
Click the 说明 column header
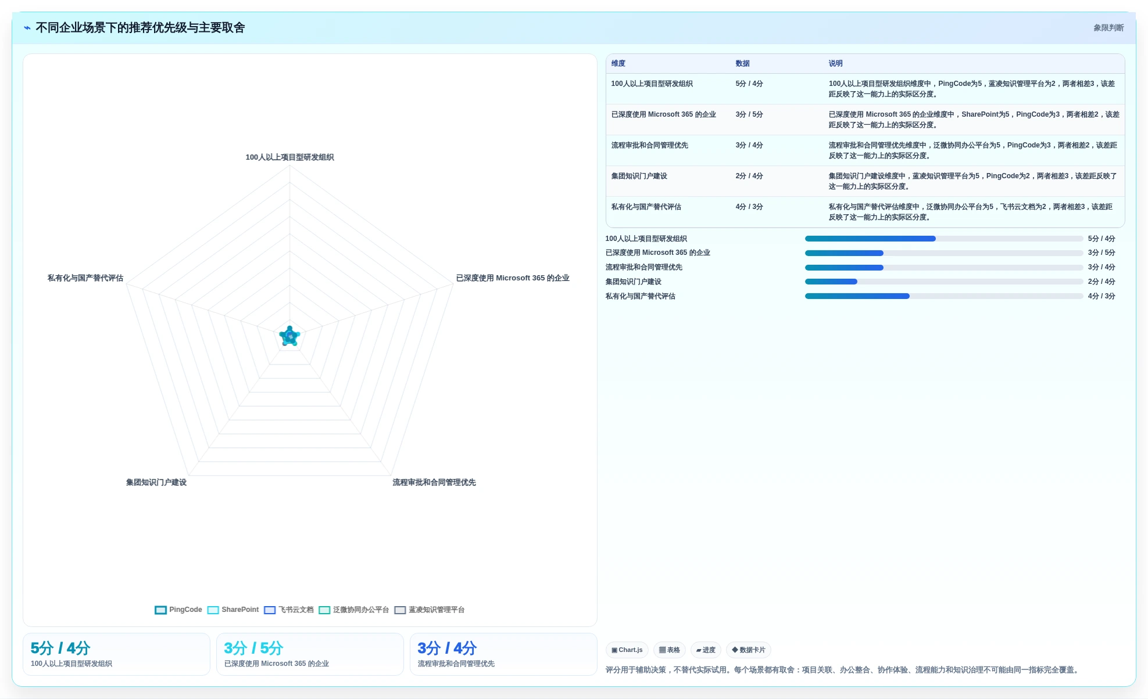(x=835, y=63)
